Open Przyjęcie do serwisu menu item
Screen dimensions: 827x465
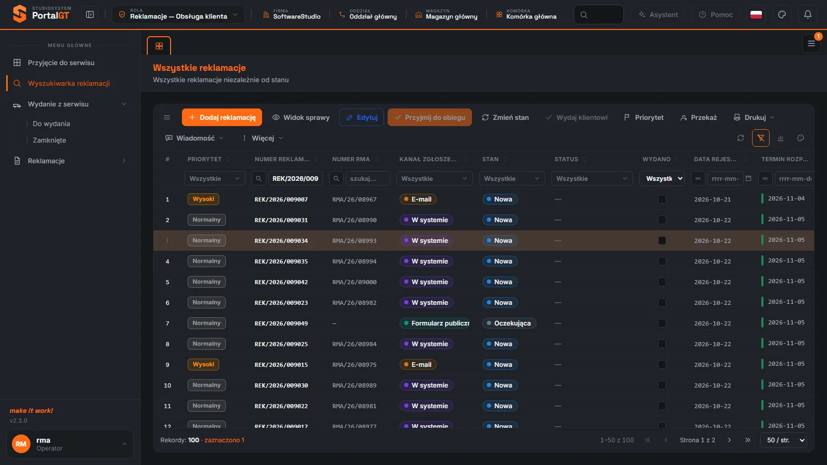pyautogui.click(x=70, y=63)
